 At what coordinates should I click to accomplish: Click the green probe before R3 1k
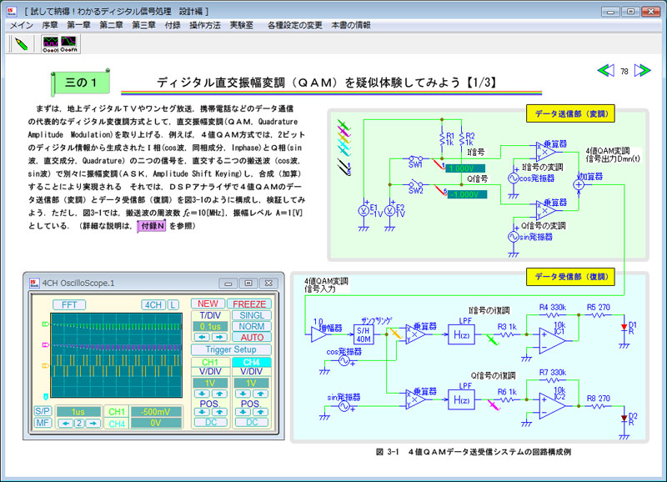[492, 340]
